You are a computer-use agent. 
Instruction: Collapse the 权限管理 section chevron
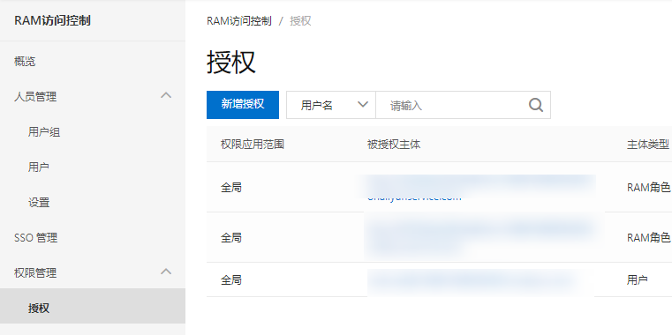click(166, 272)
